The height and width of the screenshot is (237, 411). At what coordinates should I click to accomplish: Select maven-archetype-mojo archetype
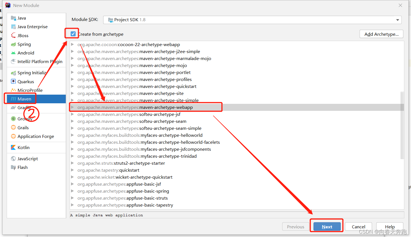[x=237, y=65]
